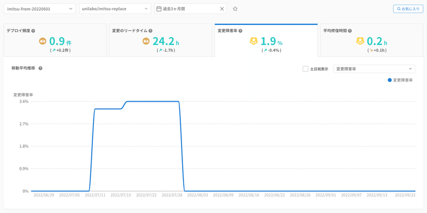Viewport: 427px width, 213px height.
Task: Click help icon beside 変更障害率 tab title
Action: pos(240,31)
